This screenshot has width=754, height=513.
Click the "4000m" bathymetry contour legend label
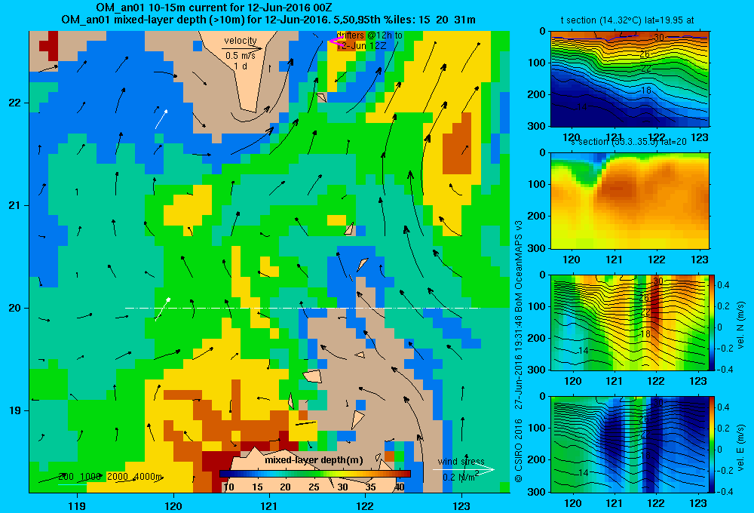147,477
